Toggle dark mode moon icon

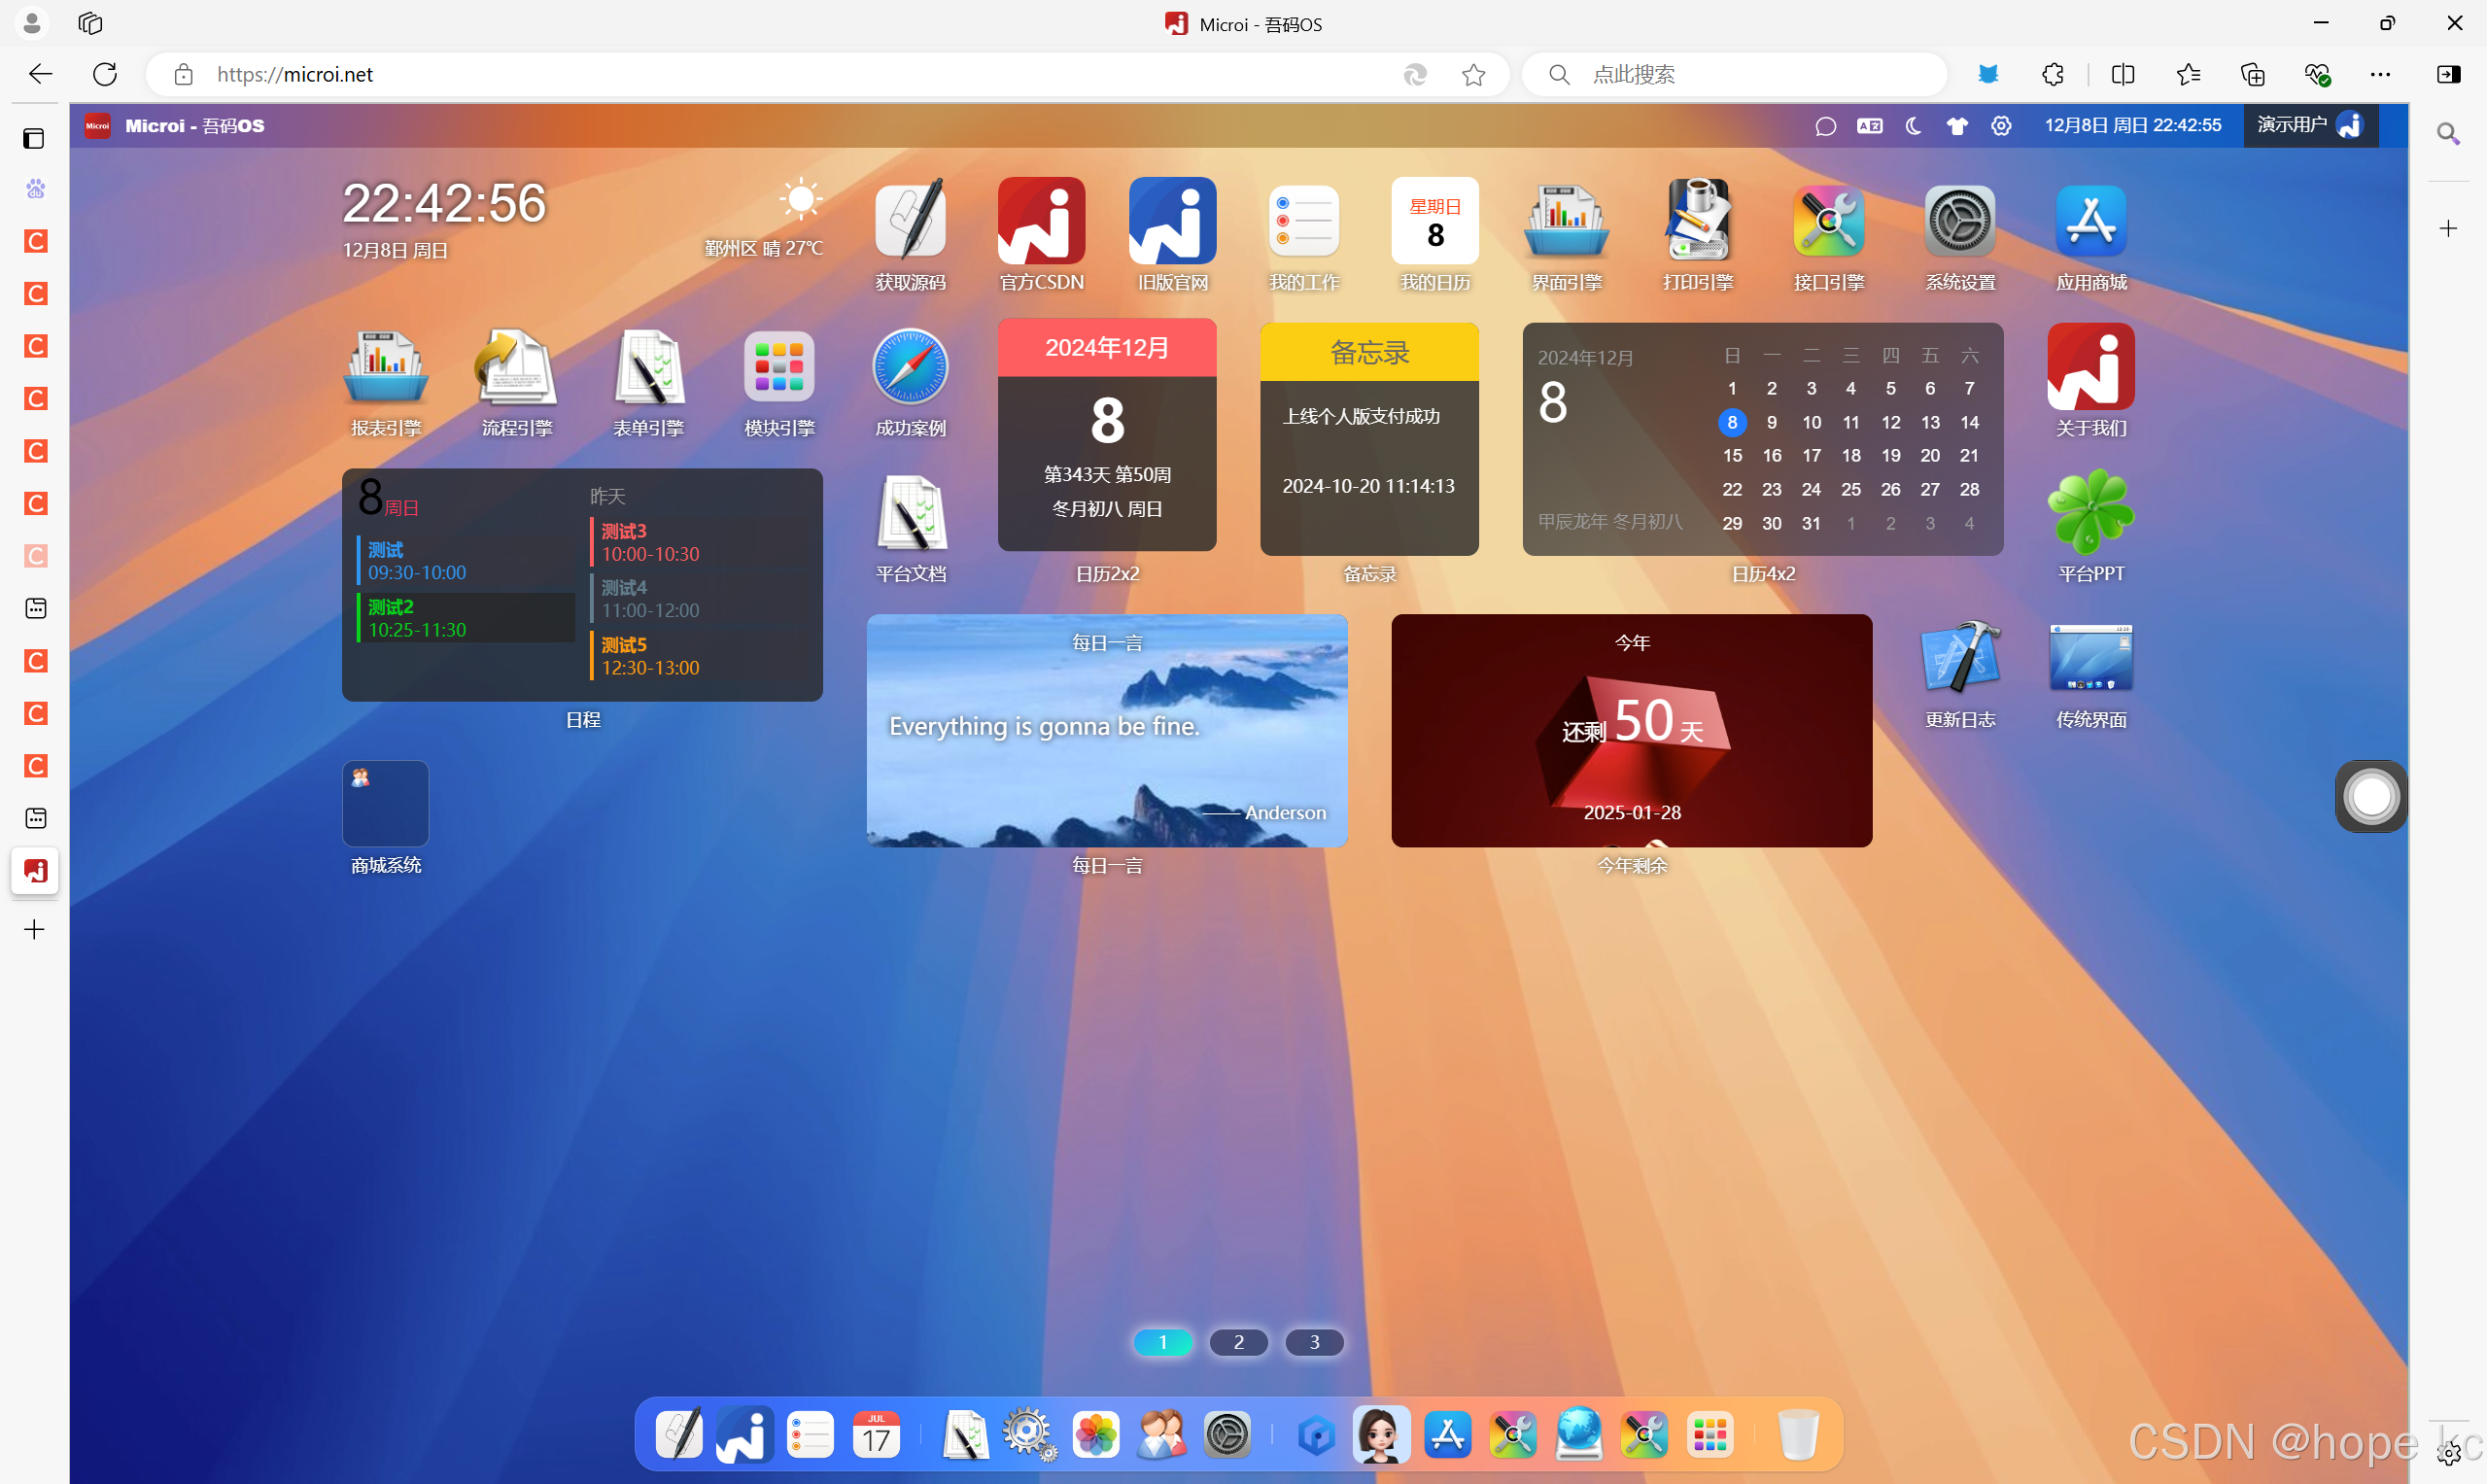point(1913,126)
